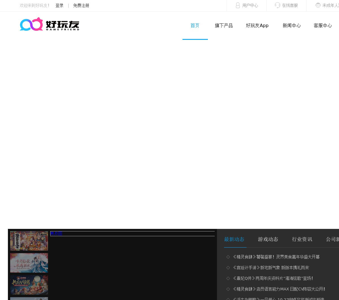
Task: Select the 共庆人间瑞 banner thumbnail
Action: (x=29, y=285)
